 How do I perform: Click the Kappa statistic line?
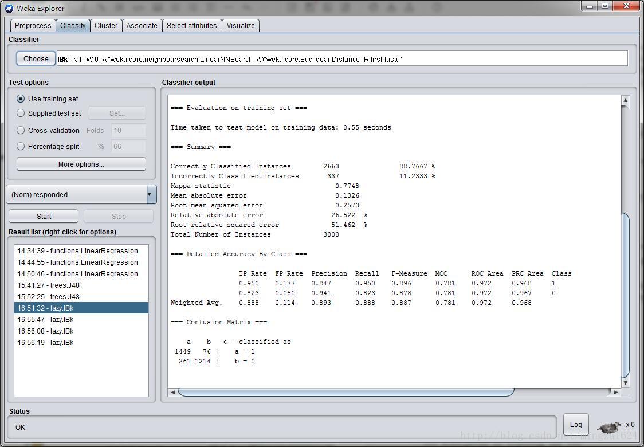[265, 186]
